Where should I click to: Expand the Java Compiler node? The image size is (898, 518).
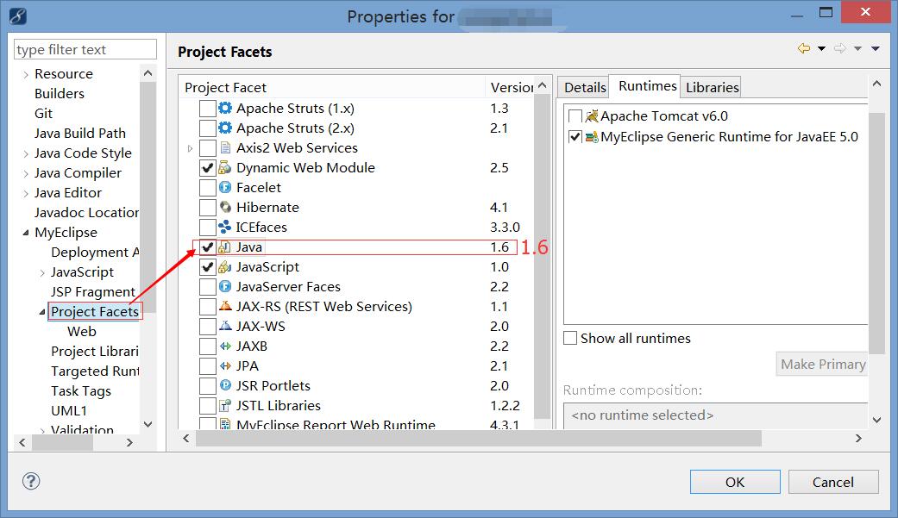(26, 173)
